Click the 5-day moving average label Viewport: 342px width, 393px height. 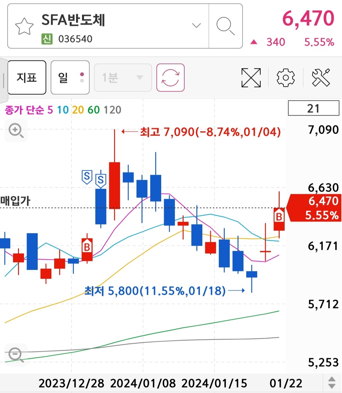pyautogui.click(x=50, y=110)
